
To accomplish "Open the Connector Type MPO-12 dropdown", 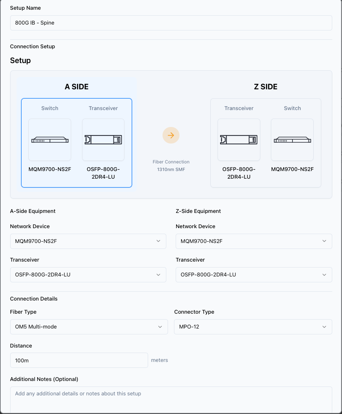I will 253,326.
